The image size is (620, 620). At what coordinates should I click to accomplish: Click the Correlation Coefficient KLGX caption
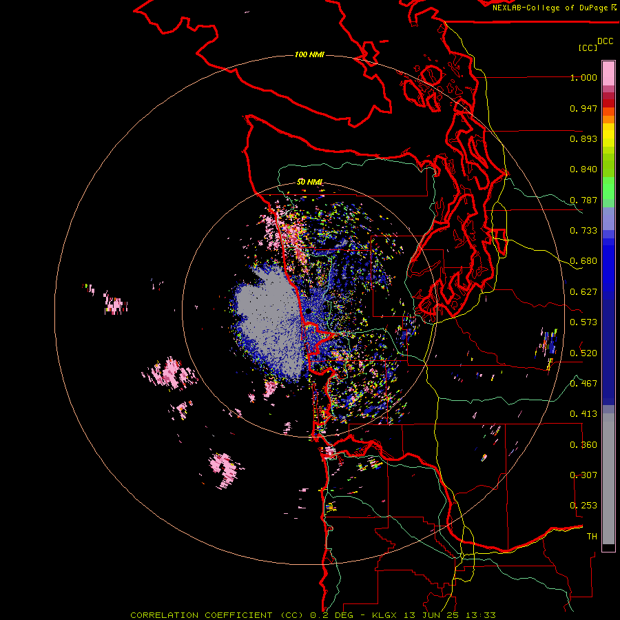click(313, 615)
